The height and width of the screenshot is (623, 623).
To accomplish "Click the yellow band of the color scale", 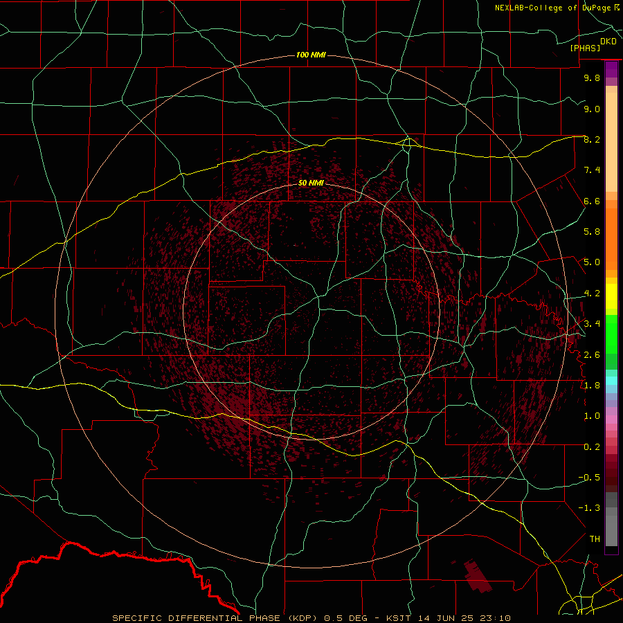I will coord(611,296).
